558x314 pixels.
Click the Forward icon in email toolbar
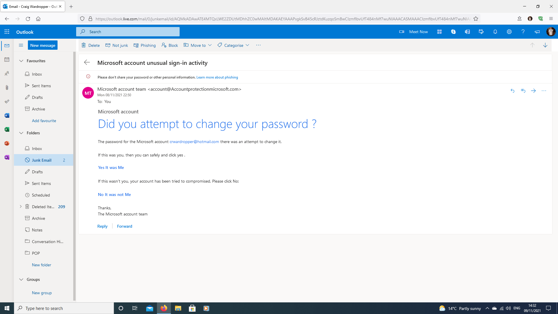pos(533,90)
